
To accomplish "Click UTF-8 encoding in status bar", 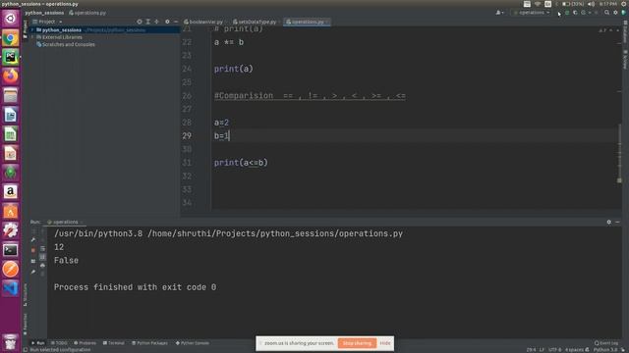I will 554,350.
